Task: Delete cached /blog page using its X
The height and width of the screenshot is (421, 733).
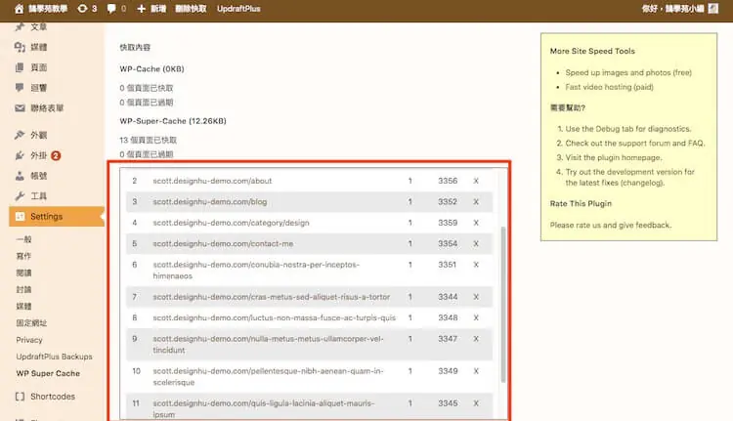Action: click(476, 202)
